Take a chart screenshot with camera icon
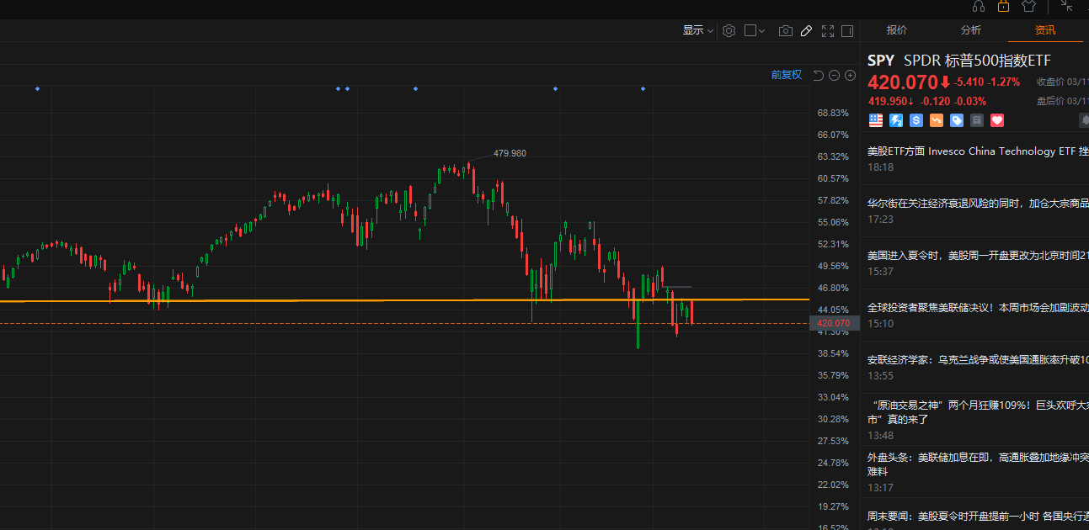Screen dimensions: 1089x530 785,30
